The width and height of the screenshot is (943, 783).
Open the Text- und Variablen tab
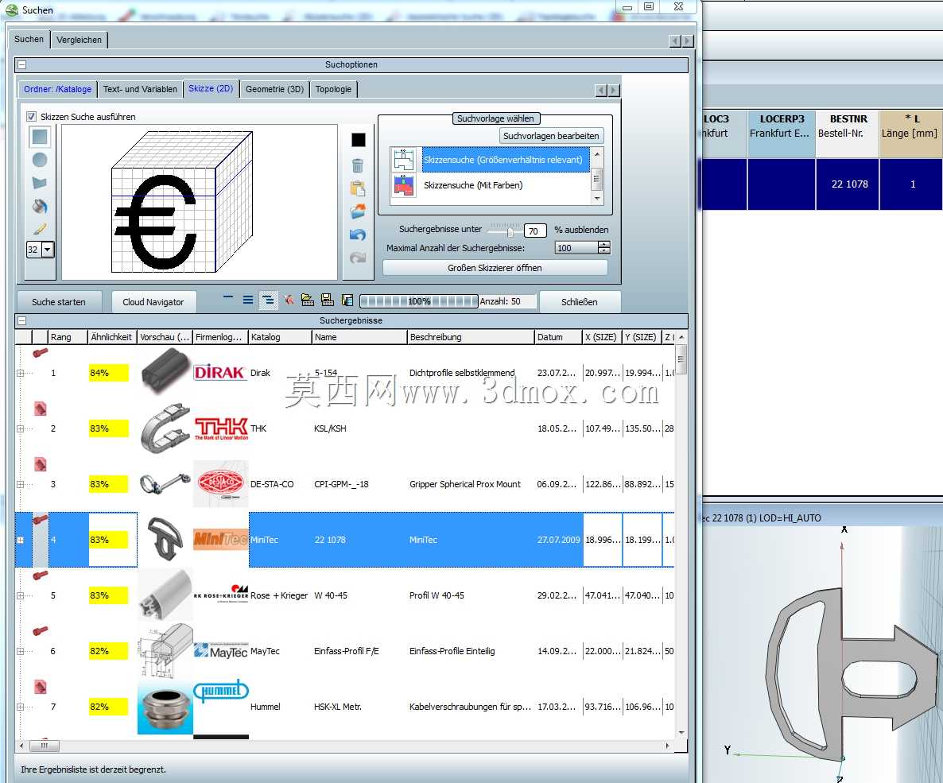coord(140,89)
